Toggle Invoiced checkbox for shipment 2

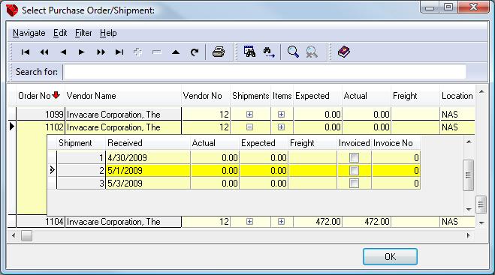355,170
